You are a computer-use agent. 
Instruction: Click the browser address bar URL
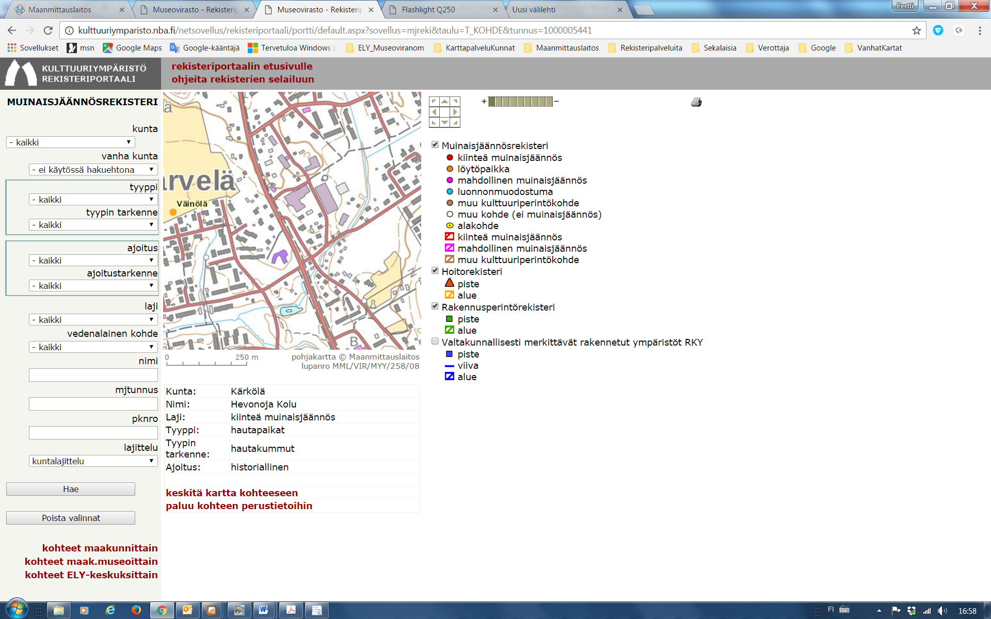click(335, 30)
